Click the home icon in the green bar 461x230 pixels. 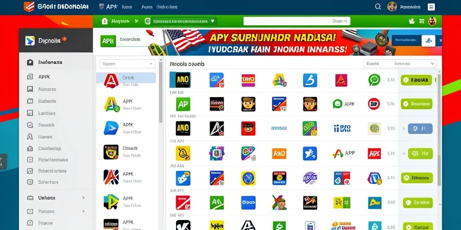pos(104,21)
